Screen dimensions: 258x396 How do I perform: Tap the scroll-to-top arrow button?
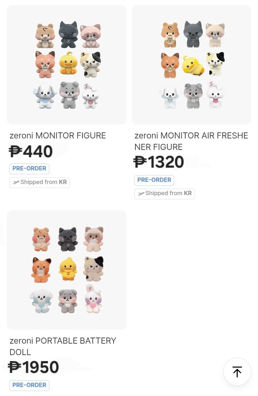coord(237,372)
